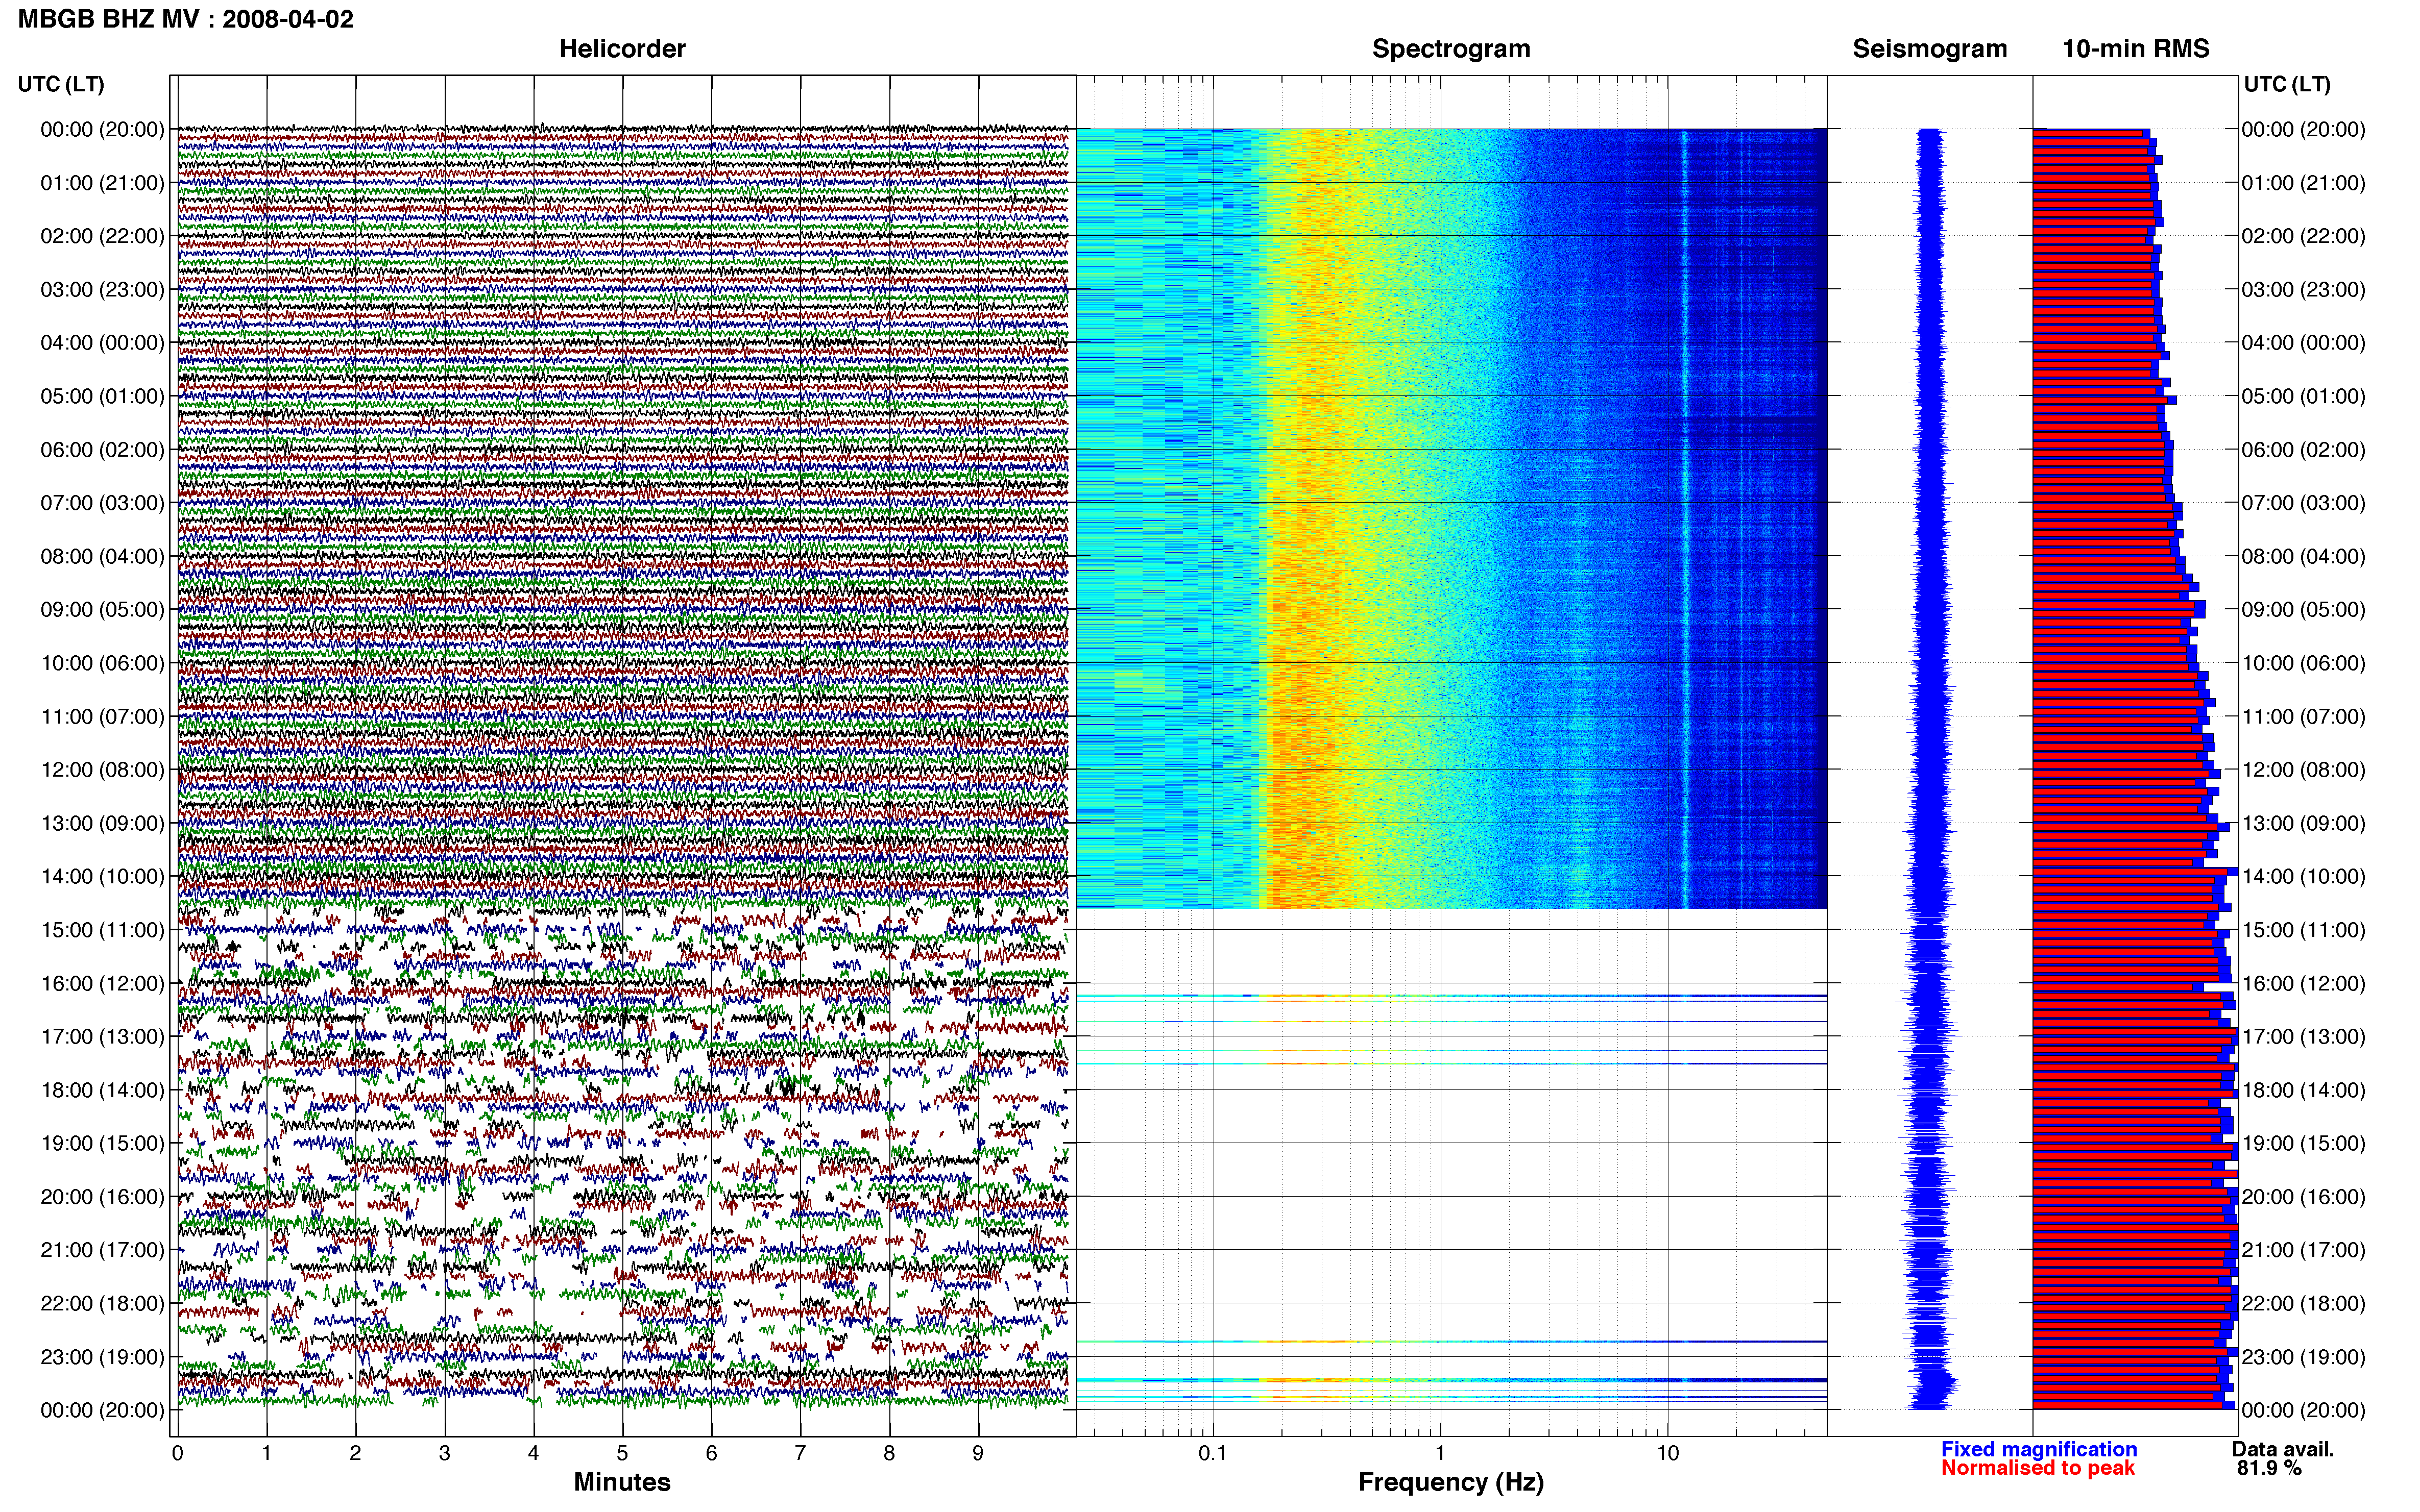Click the 'Fixed magnification' legend text
Viewport: 2420px width, 1512px height.
click(x=2039, y=1449)
